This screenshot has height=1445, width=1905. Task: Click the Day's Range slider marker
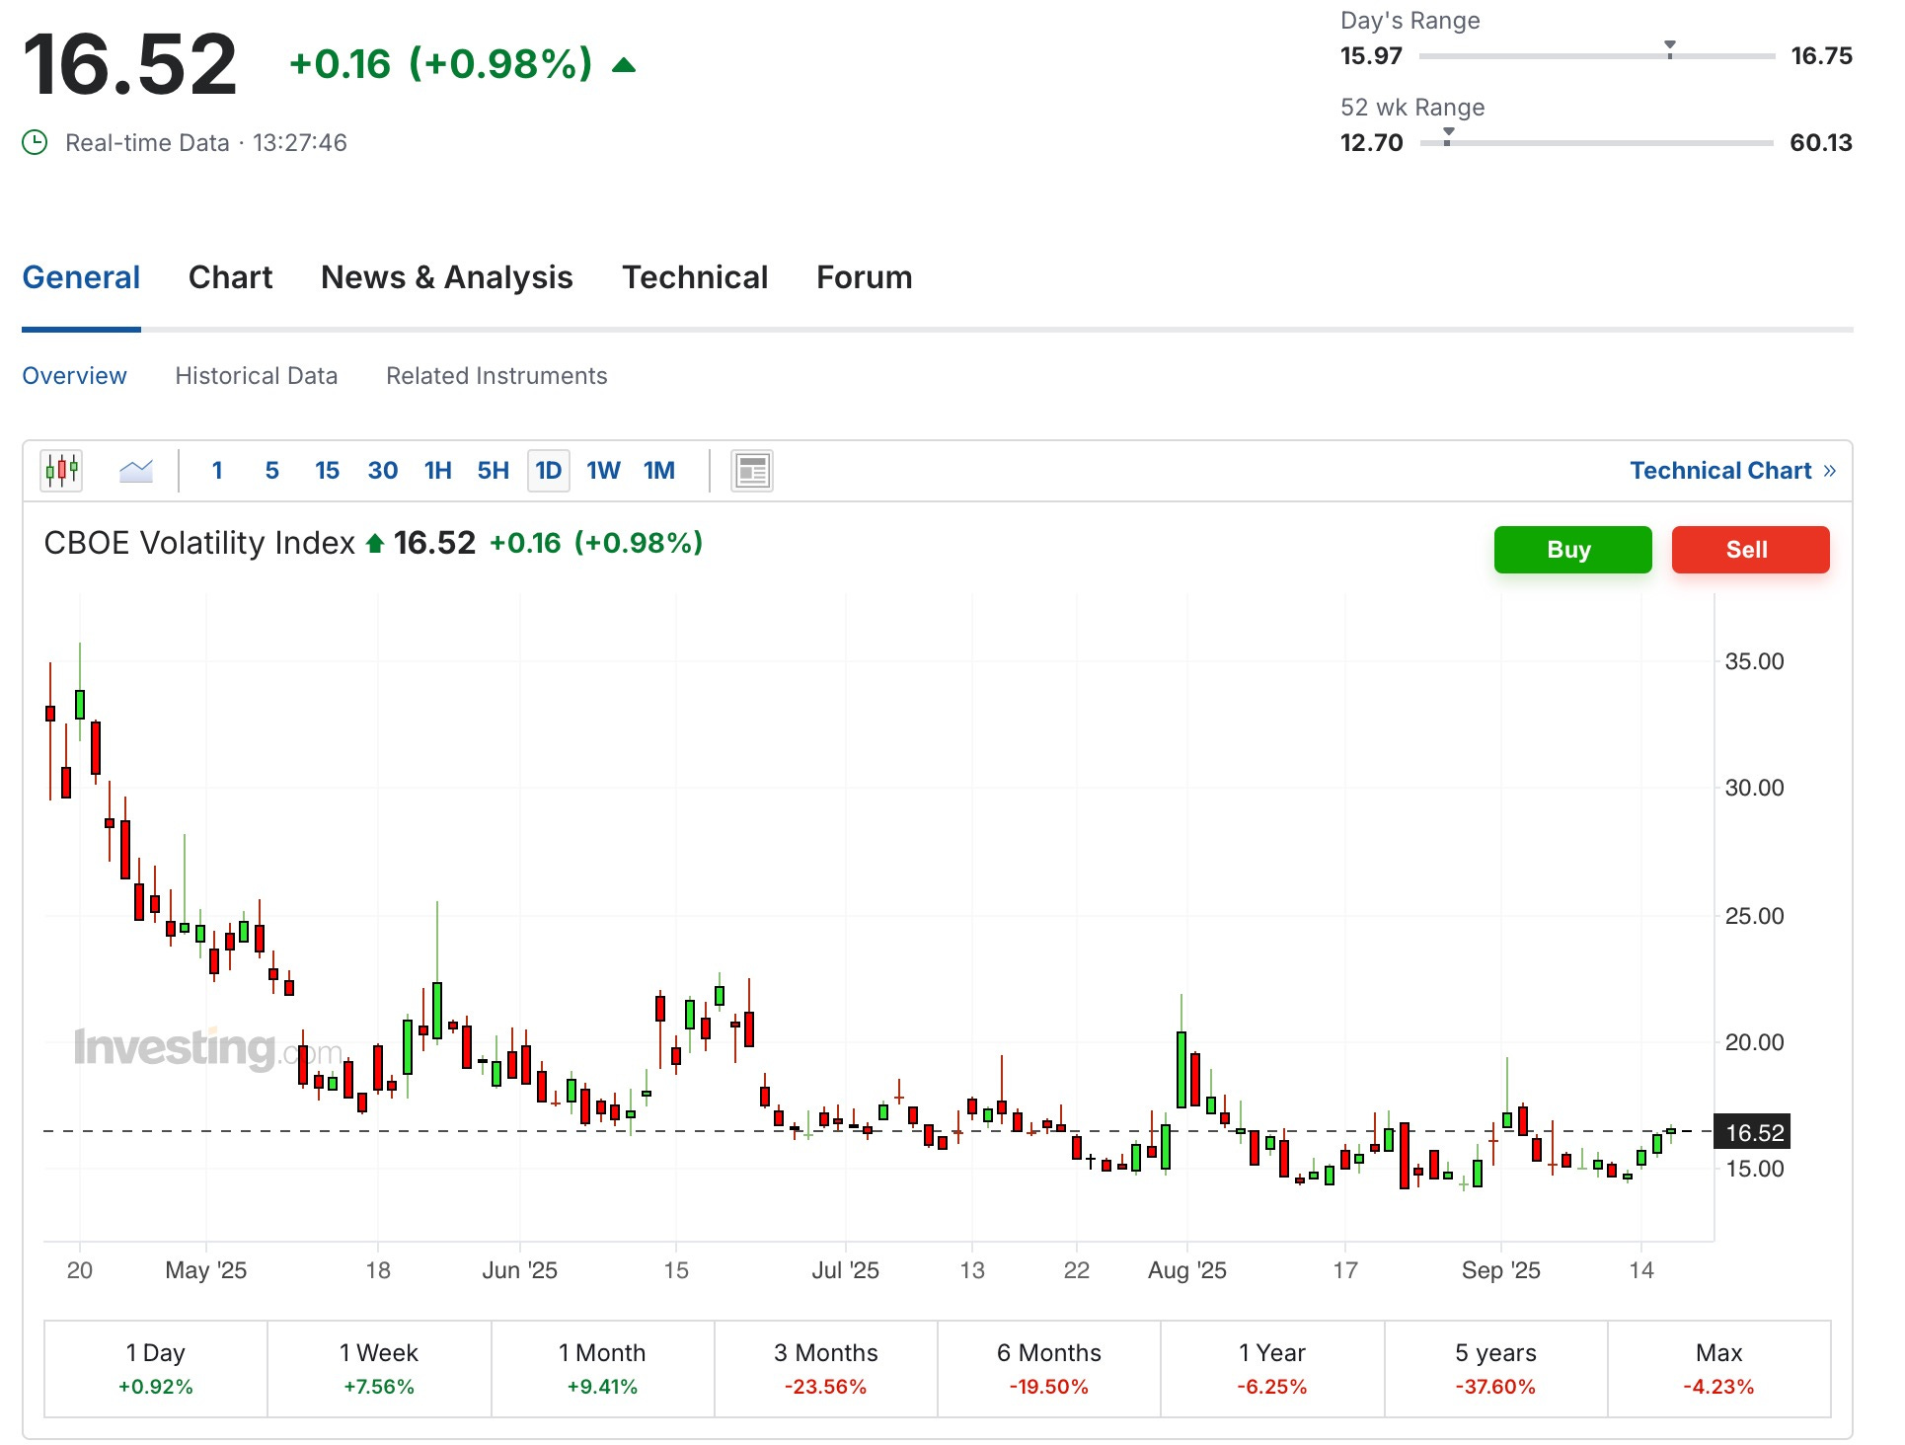pos(1669,49)
